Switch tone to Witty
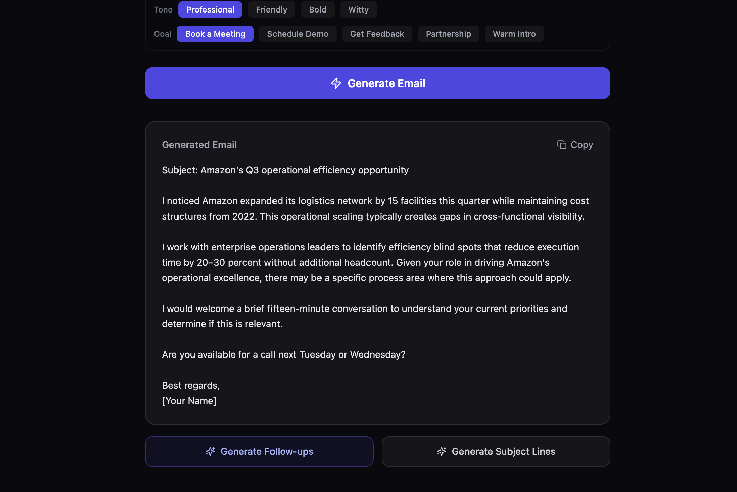This screenshot has height=492, width=737. pos(358,9)
